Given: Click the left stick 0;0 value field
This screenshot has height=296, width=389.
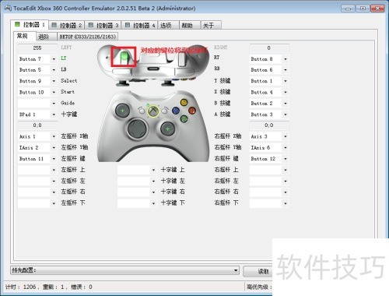Looking at the screenshot, I should 37,125.
